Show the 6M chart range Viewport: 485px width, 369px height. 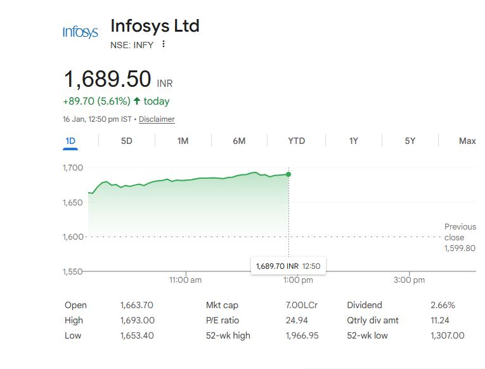coord(239,141)
